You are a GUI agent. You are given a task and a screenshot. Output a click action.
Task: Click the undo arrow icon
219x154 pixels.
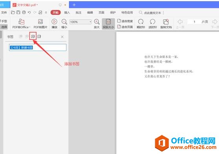tap(29, 13)
